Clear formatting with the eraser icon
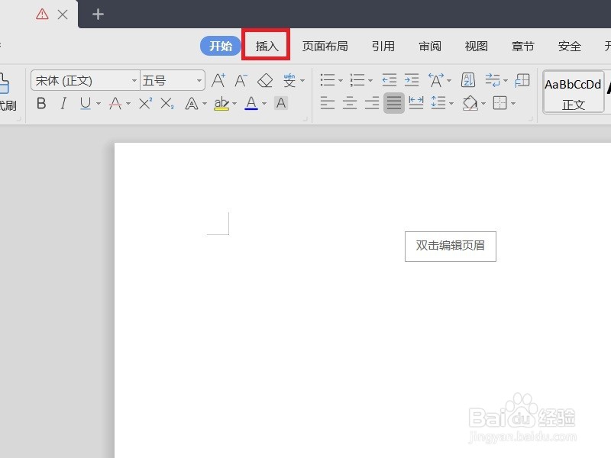 click(x=265, y=81)
